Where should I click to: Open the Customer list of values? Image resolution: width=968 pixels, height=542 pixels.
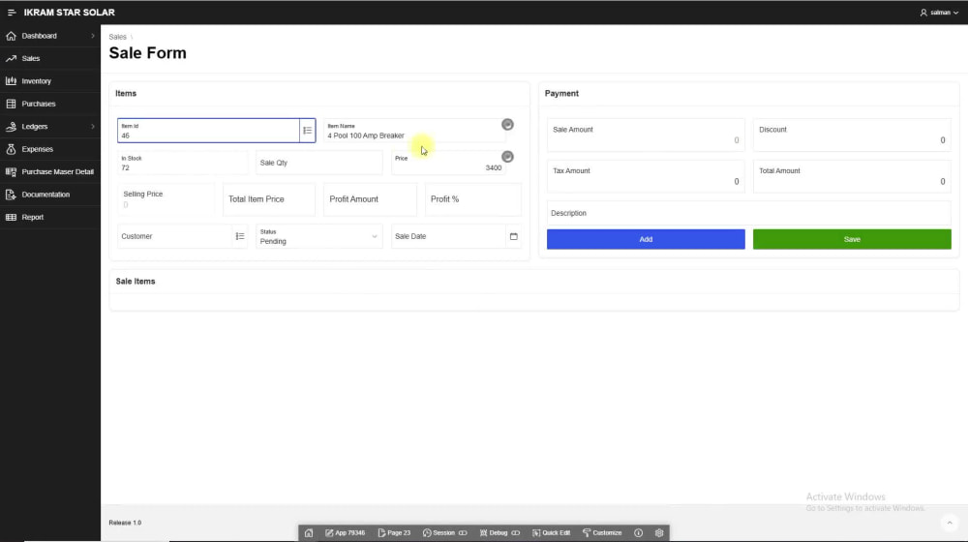(x=240, y=236)
